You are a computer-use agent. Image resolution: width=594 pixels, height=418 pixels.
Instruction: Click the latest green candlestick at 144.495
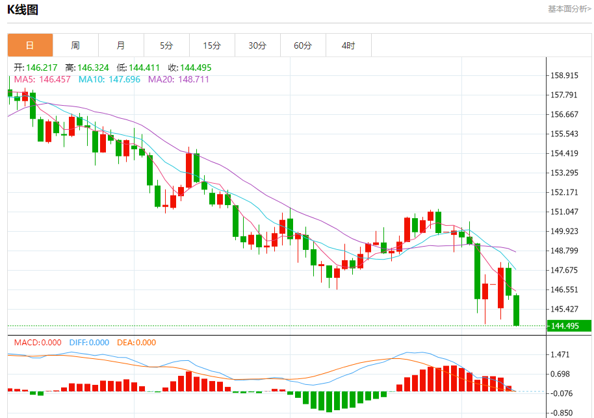pyautogui.click(x=517, y=310)
